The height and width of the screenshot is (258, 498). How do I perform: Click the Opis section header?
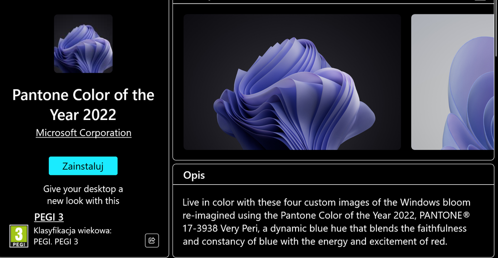point(194,175)
